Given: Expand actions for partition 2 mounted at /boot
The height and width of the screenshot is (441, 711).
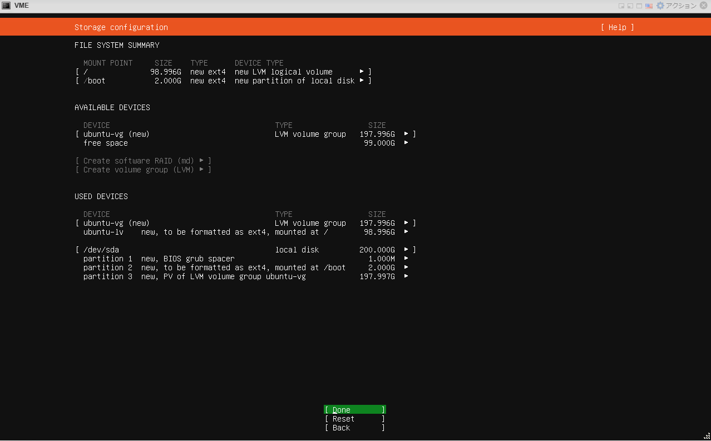Looking at the screenshot, I should point(407,267).
